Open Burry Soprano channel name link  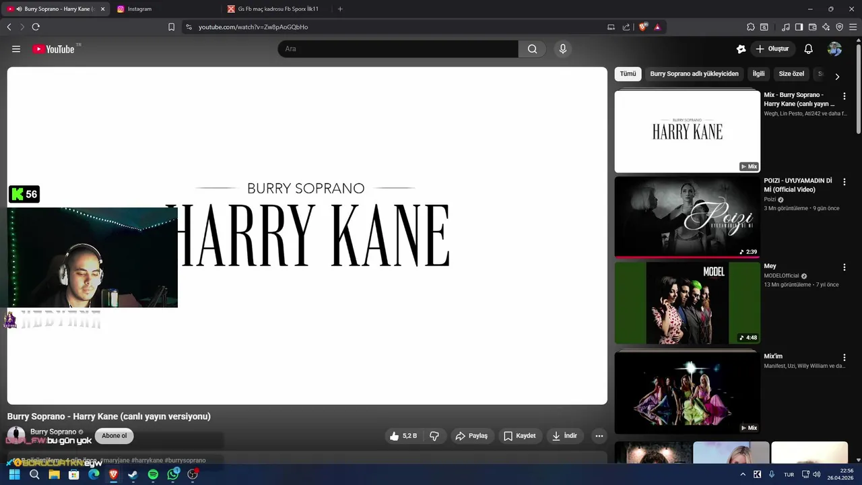53,432
